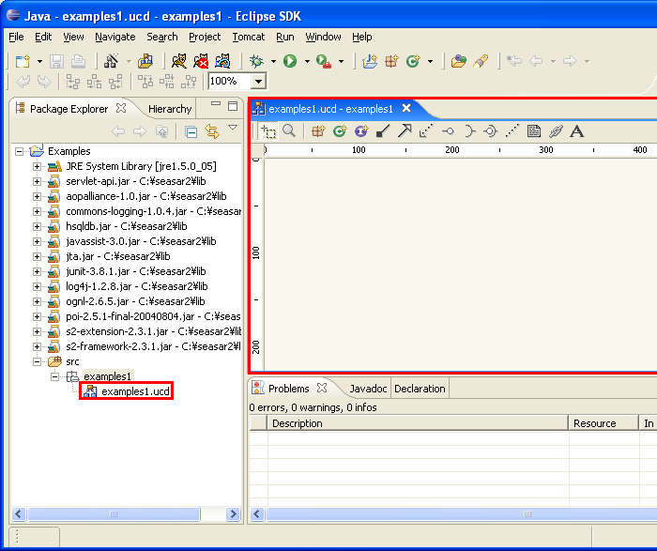Collapse the src folder node

(x=38, y=361)
